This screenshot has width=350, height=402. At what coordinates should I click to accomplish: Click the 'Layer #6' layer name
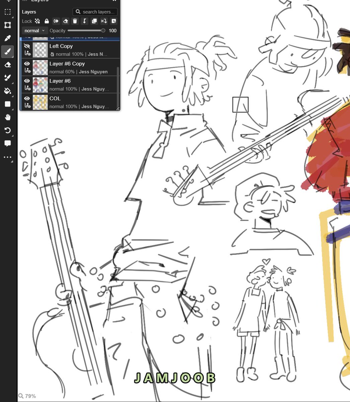(60, 81)
